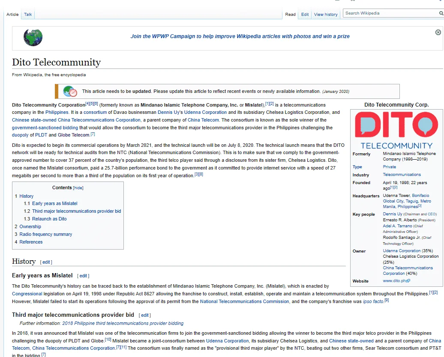Edit the Third major telecommunications provider bid section
The height and width of the screenshot is (357, 444).
click(x=145, y=315)
